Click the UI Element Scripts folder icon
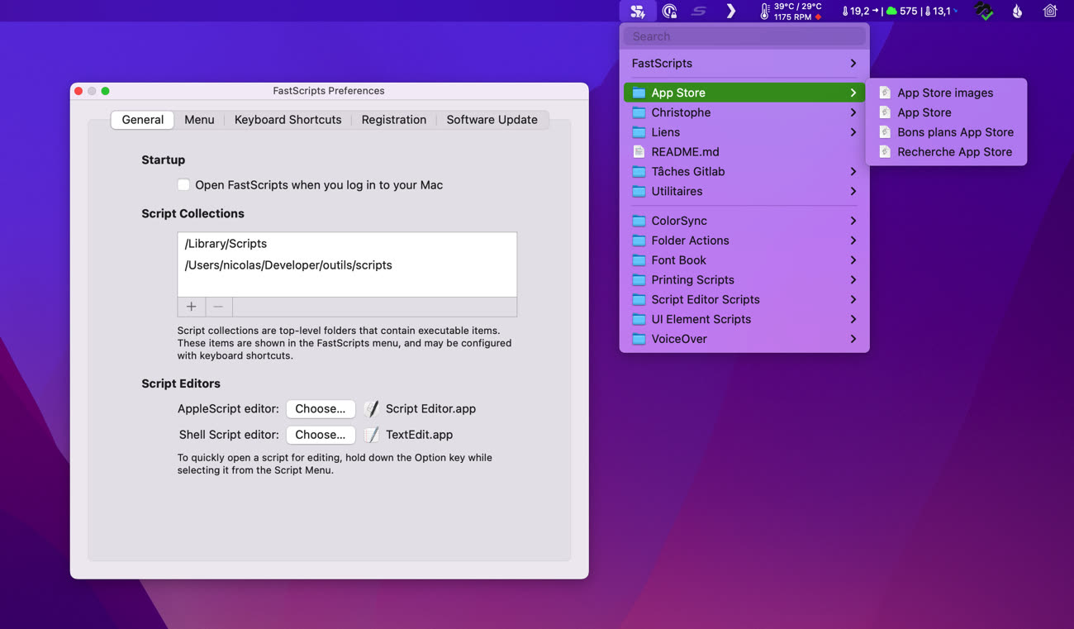This screenshot has height=629, width=1074. coord(639,319)
